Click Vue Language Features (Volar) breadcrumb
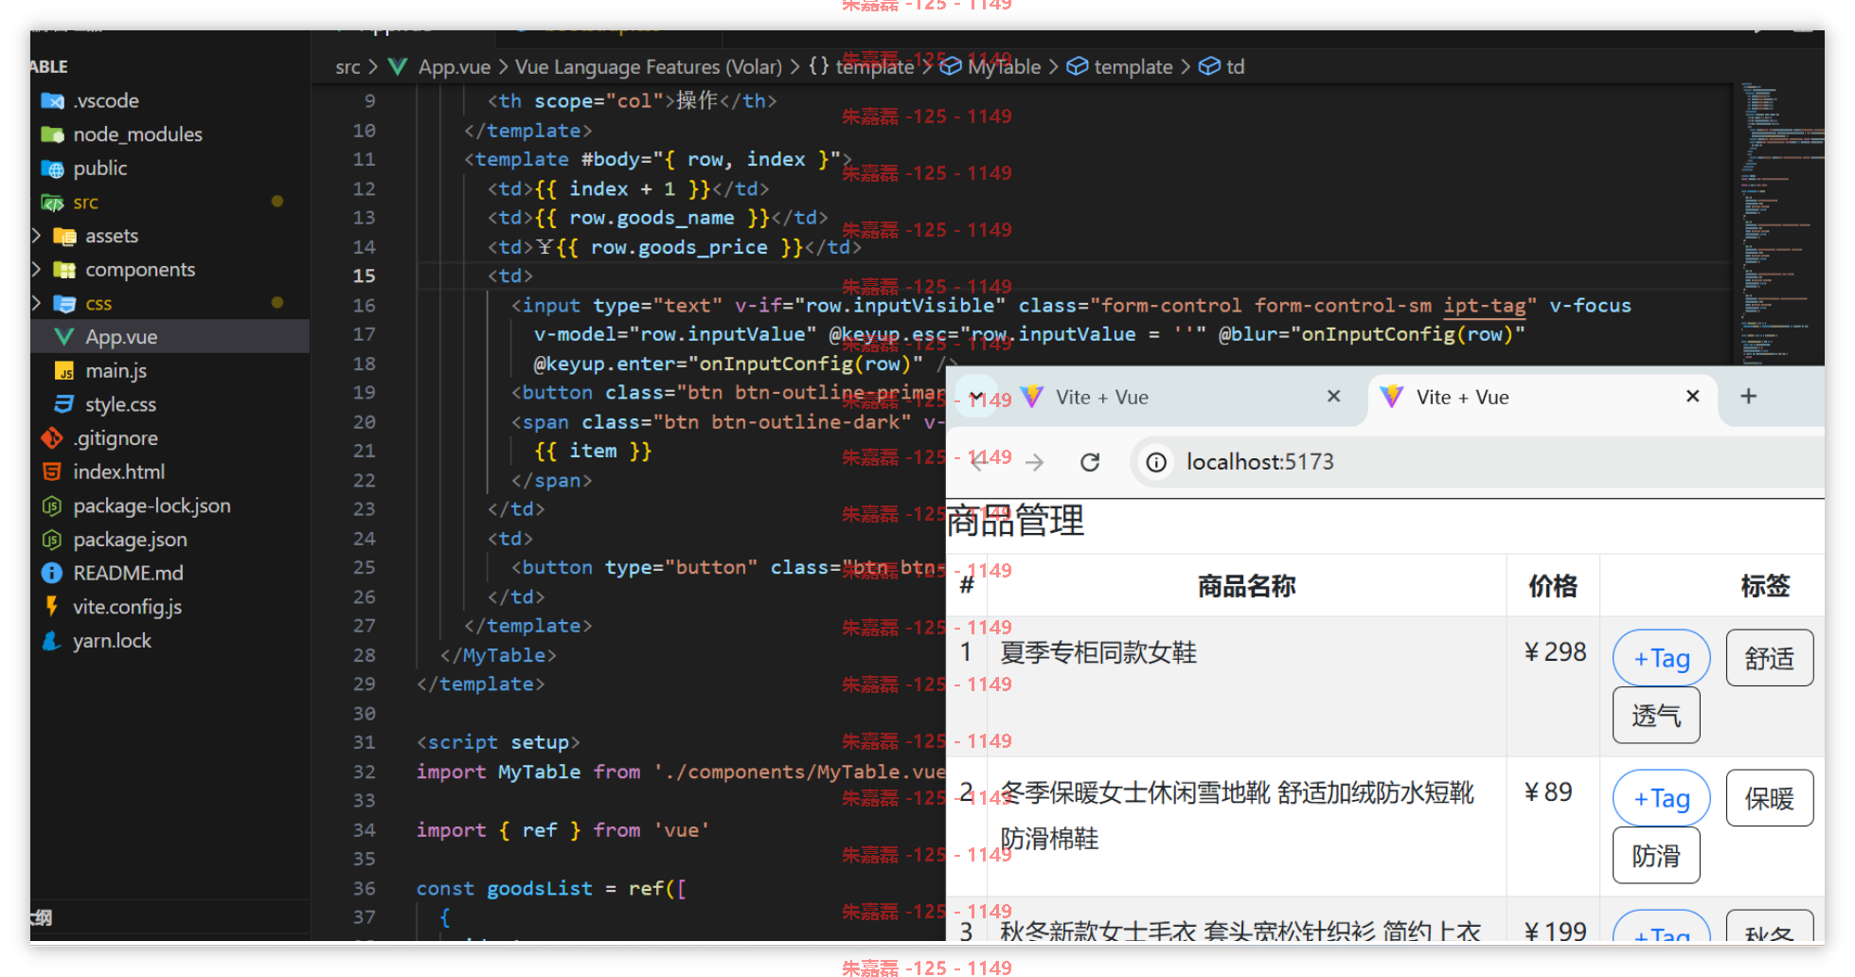The width and height of the screenshot is (1855, 977). pyautogui.click(x=649, y=67)
